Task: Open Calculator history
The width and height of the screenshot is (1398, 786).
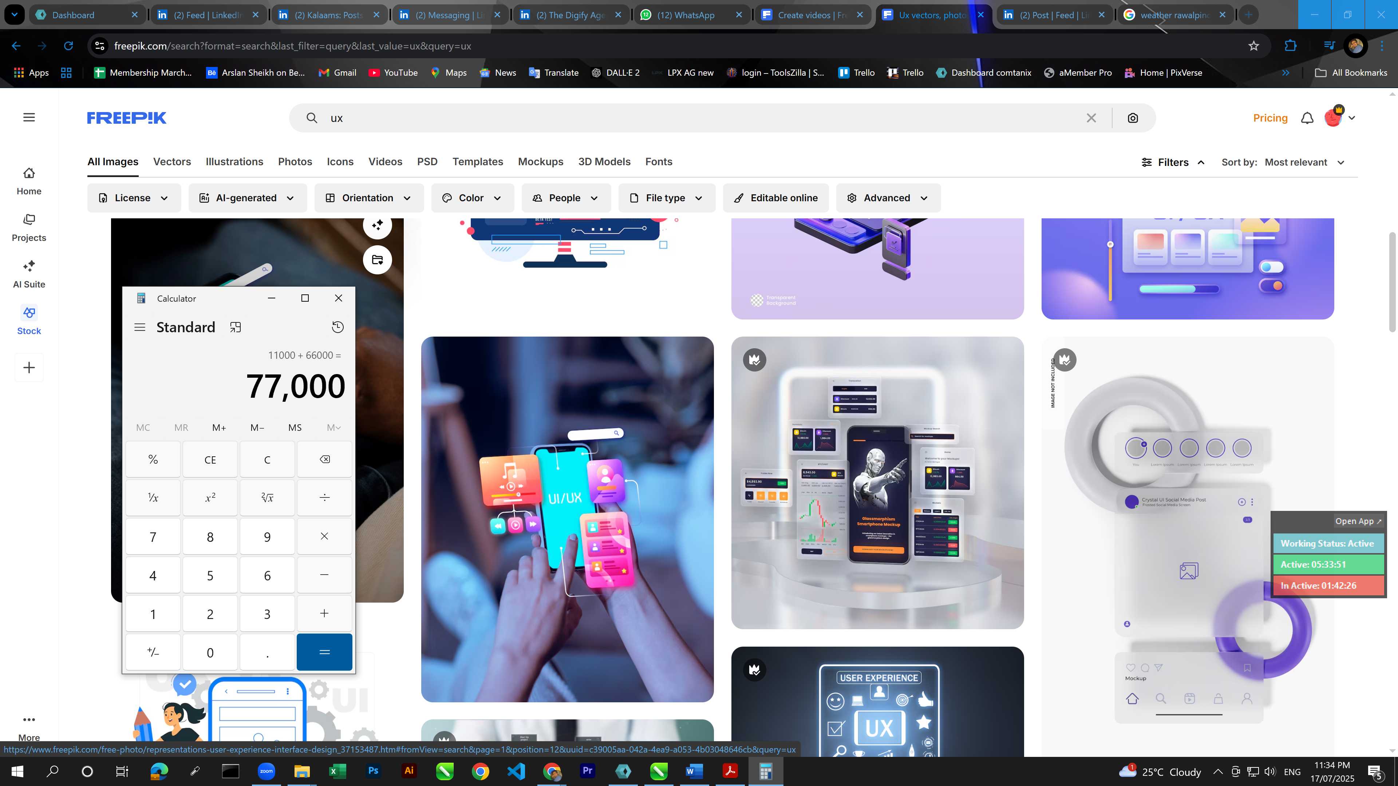Action: (x=337, y=327)
